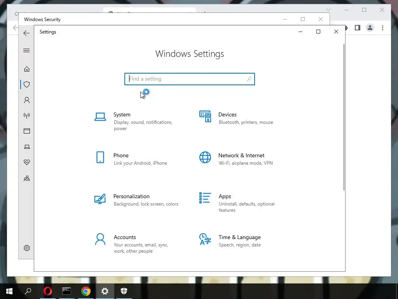
Task: Close the Settings window
Action: click(336, 32)
